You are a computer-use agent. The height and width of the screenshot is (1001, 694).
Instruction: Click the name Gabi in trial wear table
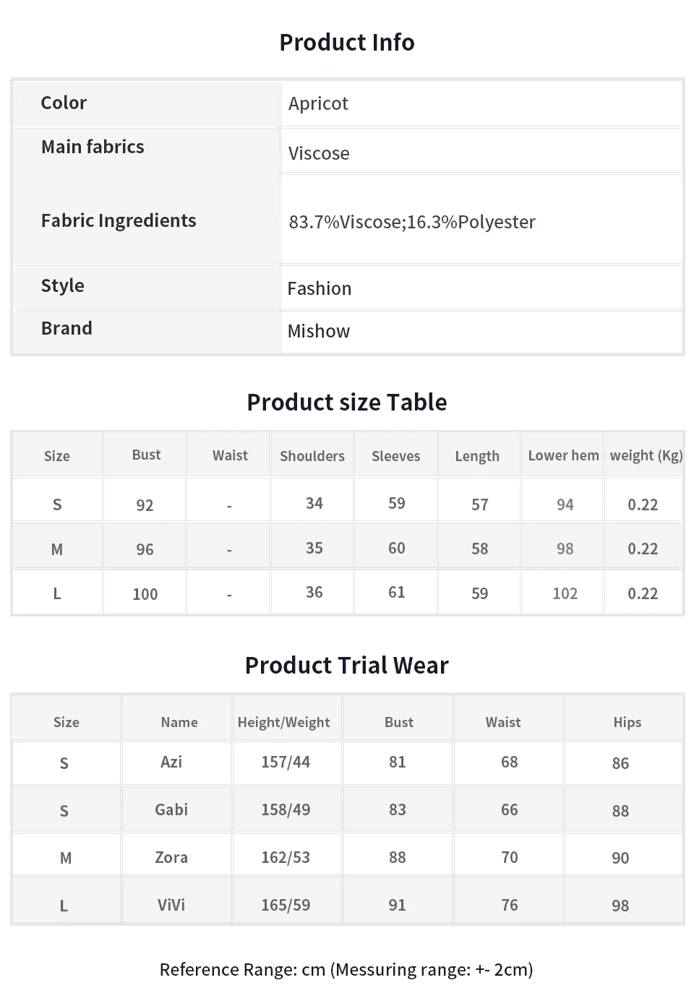pyautogui.click(x=171, y=809)
